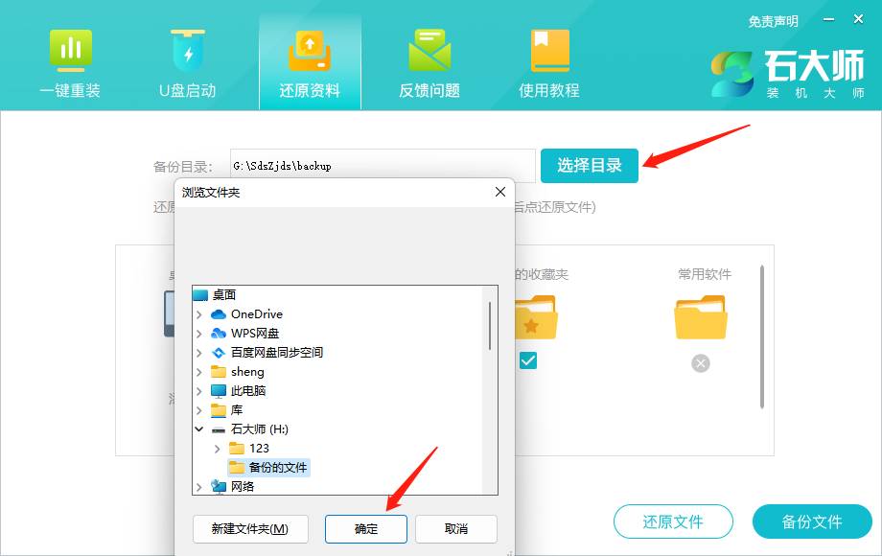This screenshot has height=556, width=882.
Task: Collapse the 石大师 (H:) drive node
Action: (199, 429)
